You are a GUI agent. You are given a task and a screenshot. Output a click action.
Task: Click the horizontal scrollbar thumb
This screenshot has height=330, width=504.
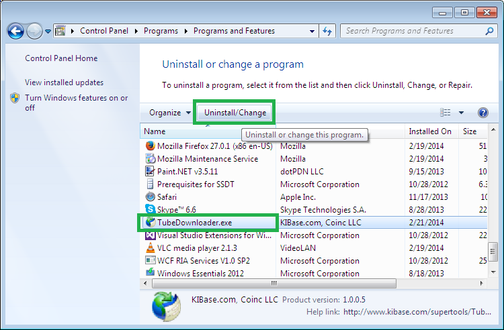click(x=274, y=283)
